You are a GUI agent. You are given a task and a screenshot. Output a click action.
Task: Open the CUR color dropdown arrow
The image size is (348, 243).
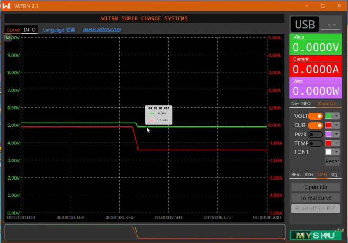pos(336,125)
